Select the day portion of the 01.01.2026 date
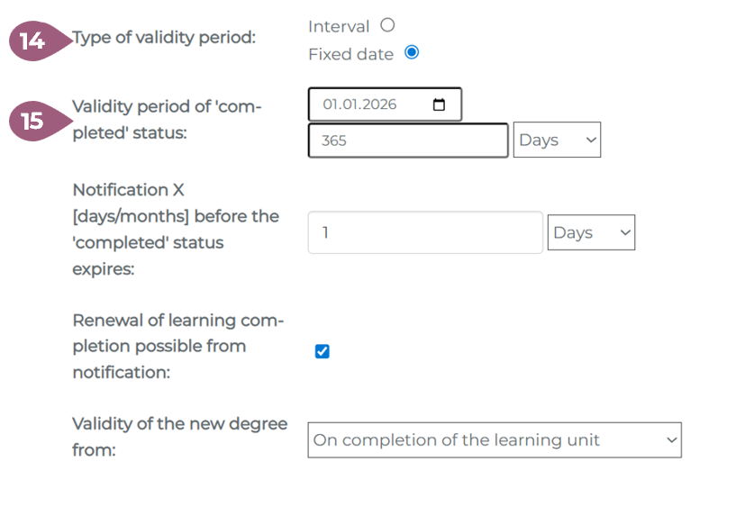Image resolution: width=745 pixels, height=525 pixels. pos(330,104)
